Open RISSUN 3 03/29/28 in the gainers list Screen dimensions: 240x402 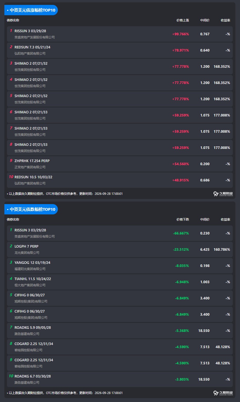point(120,34)
